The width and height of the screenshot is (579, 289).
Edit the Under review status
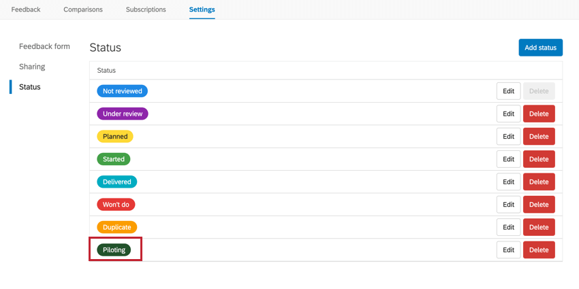[508, 114]
